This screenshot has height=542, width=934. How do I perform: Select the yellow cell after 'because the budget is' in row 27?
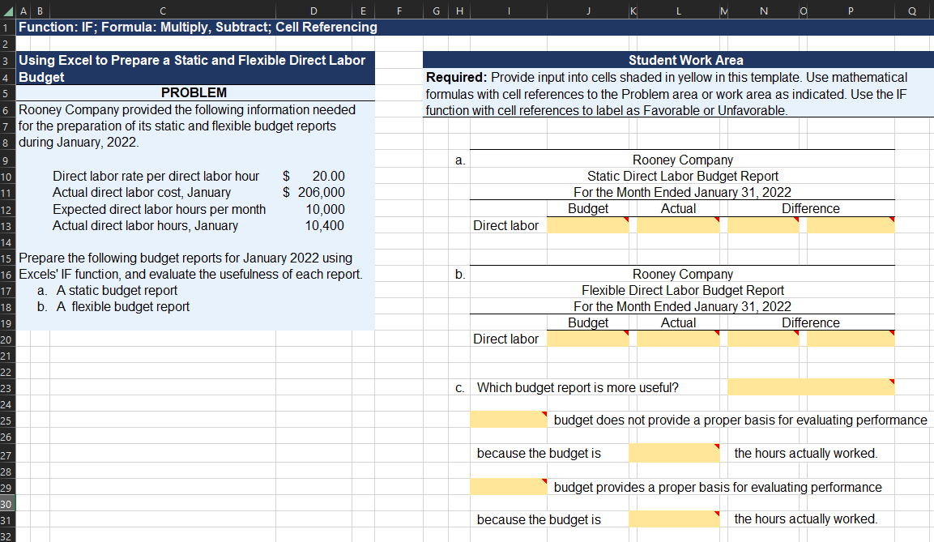point(674,453)
